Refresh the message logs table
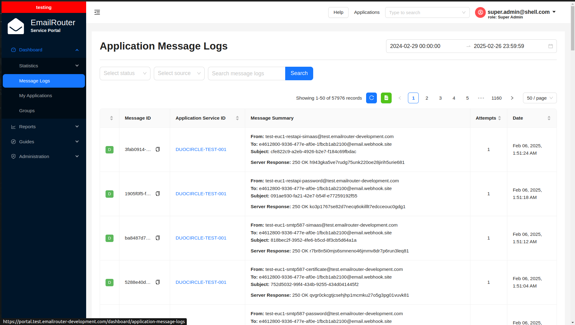The image size is (575, 325). 371,98
